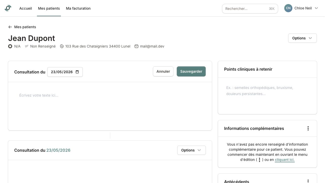Image resolution: width=325 pixels, height=183 pixels.
Task: Click the address 103 Rue des Chataigniers text
Action: pyautogui.click(x=98, y=46)
